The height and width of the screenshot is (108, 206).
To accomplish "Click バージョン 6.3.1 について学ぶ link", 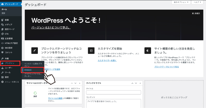I will click(51, 28).
